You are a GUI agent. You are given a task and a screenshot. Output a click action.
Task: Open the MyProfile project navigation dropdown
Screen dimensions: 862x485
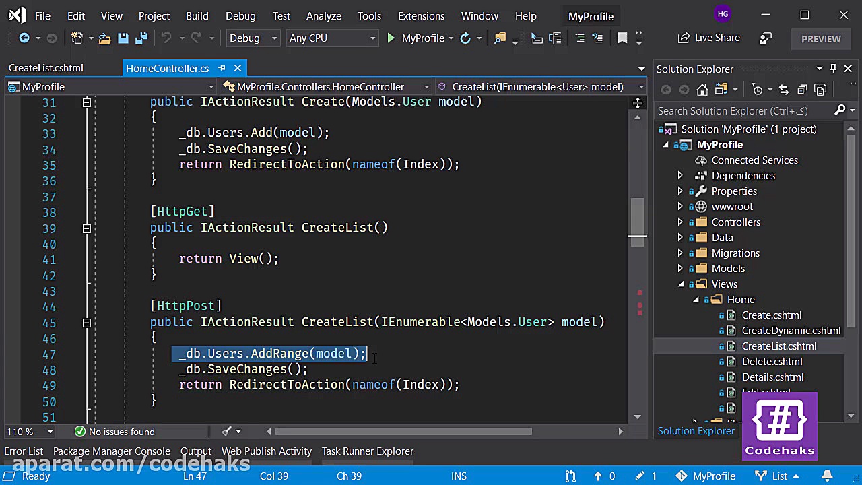point(110,86)
